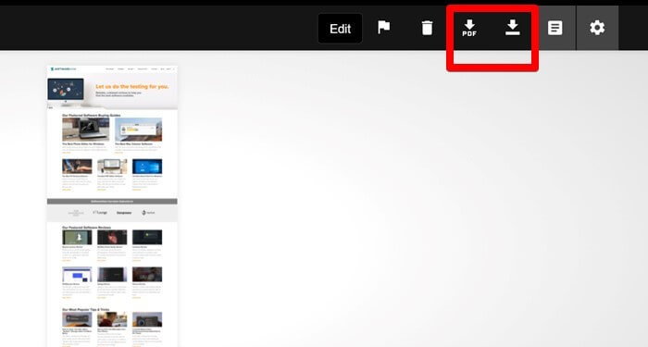This screenshot has height=347, width=648.
Task: Open the settings gear icon
Action: (x=597, y=28)
